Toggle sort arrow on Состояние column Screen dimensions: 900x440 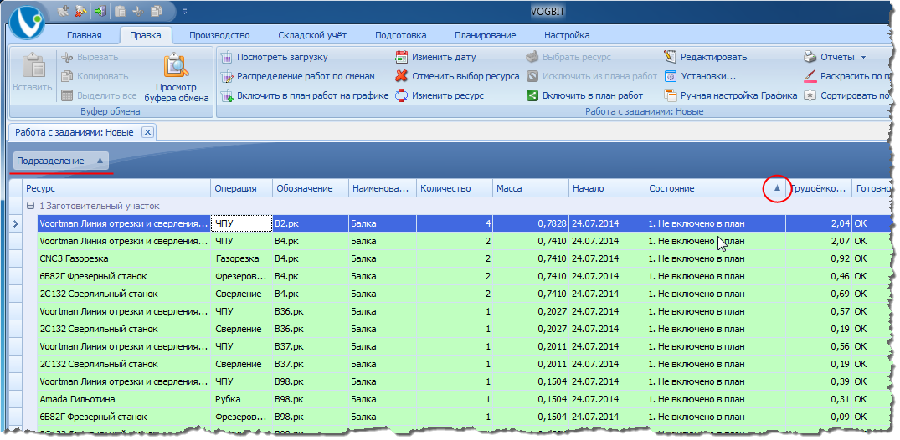(x=776, y=188)
